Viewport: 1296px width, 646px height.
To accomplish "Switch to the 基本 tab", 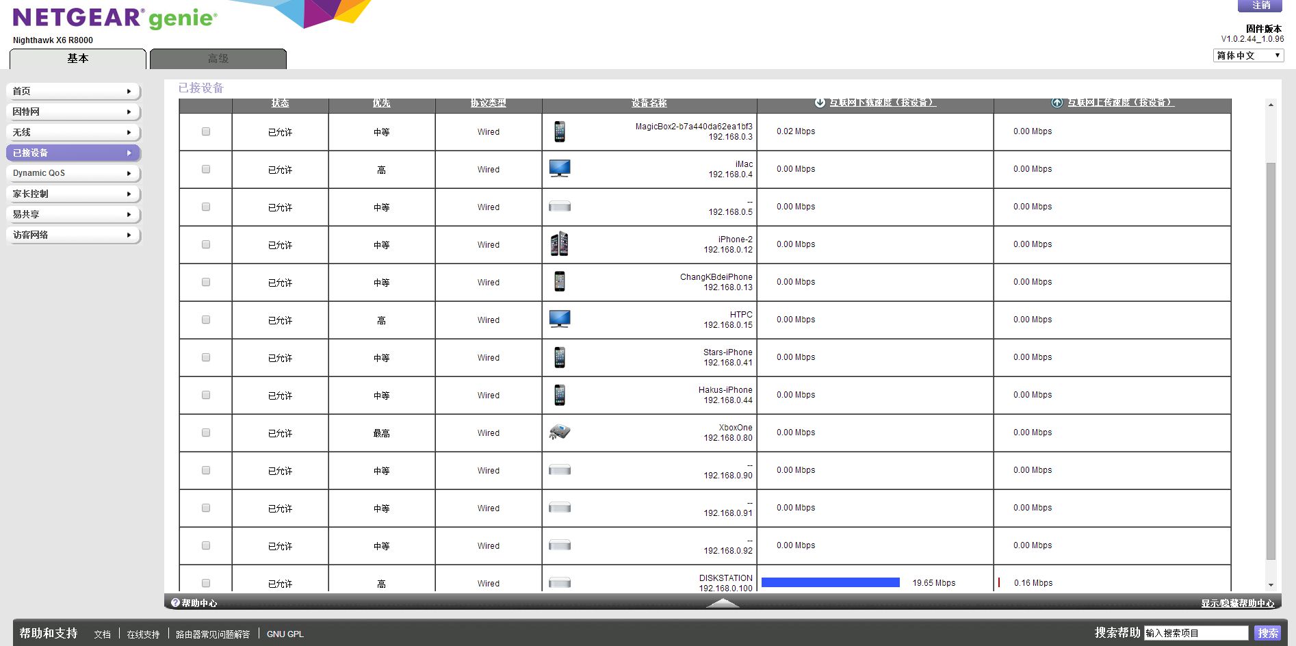I will [x=78, y=59].
